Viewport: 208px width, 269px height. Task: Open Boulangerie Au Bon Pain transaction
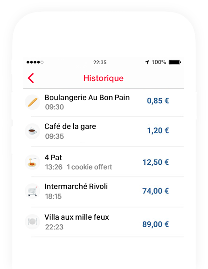tap(104, 102)
